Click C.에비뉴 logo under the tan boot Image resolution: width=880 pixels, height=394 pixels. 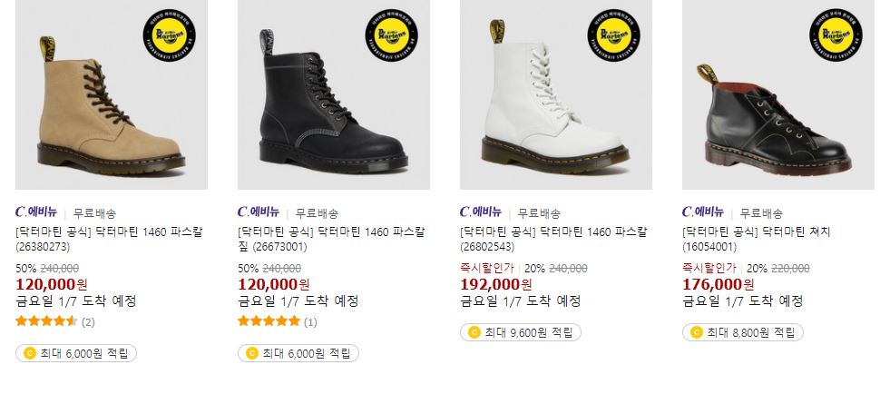point(36,212)
